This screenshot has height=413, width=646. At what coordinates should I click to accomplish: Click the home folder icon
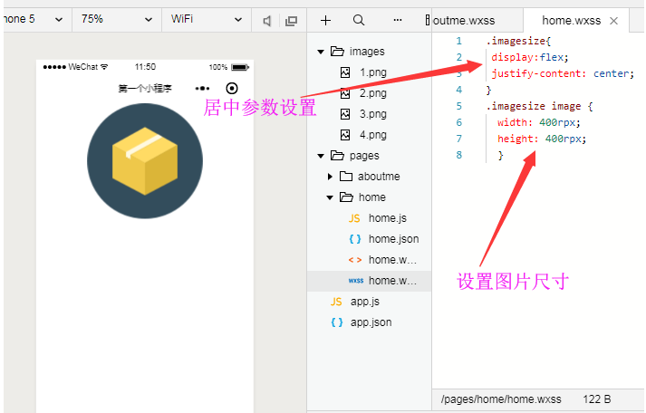click(x=346, y=197)
